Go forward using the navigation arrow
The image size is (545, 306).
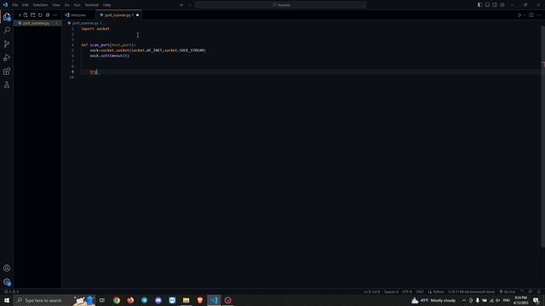(190, 5)
